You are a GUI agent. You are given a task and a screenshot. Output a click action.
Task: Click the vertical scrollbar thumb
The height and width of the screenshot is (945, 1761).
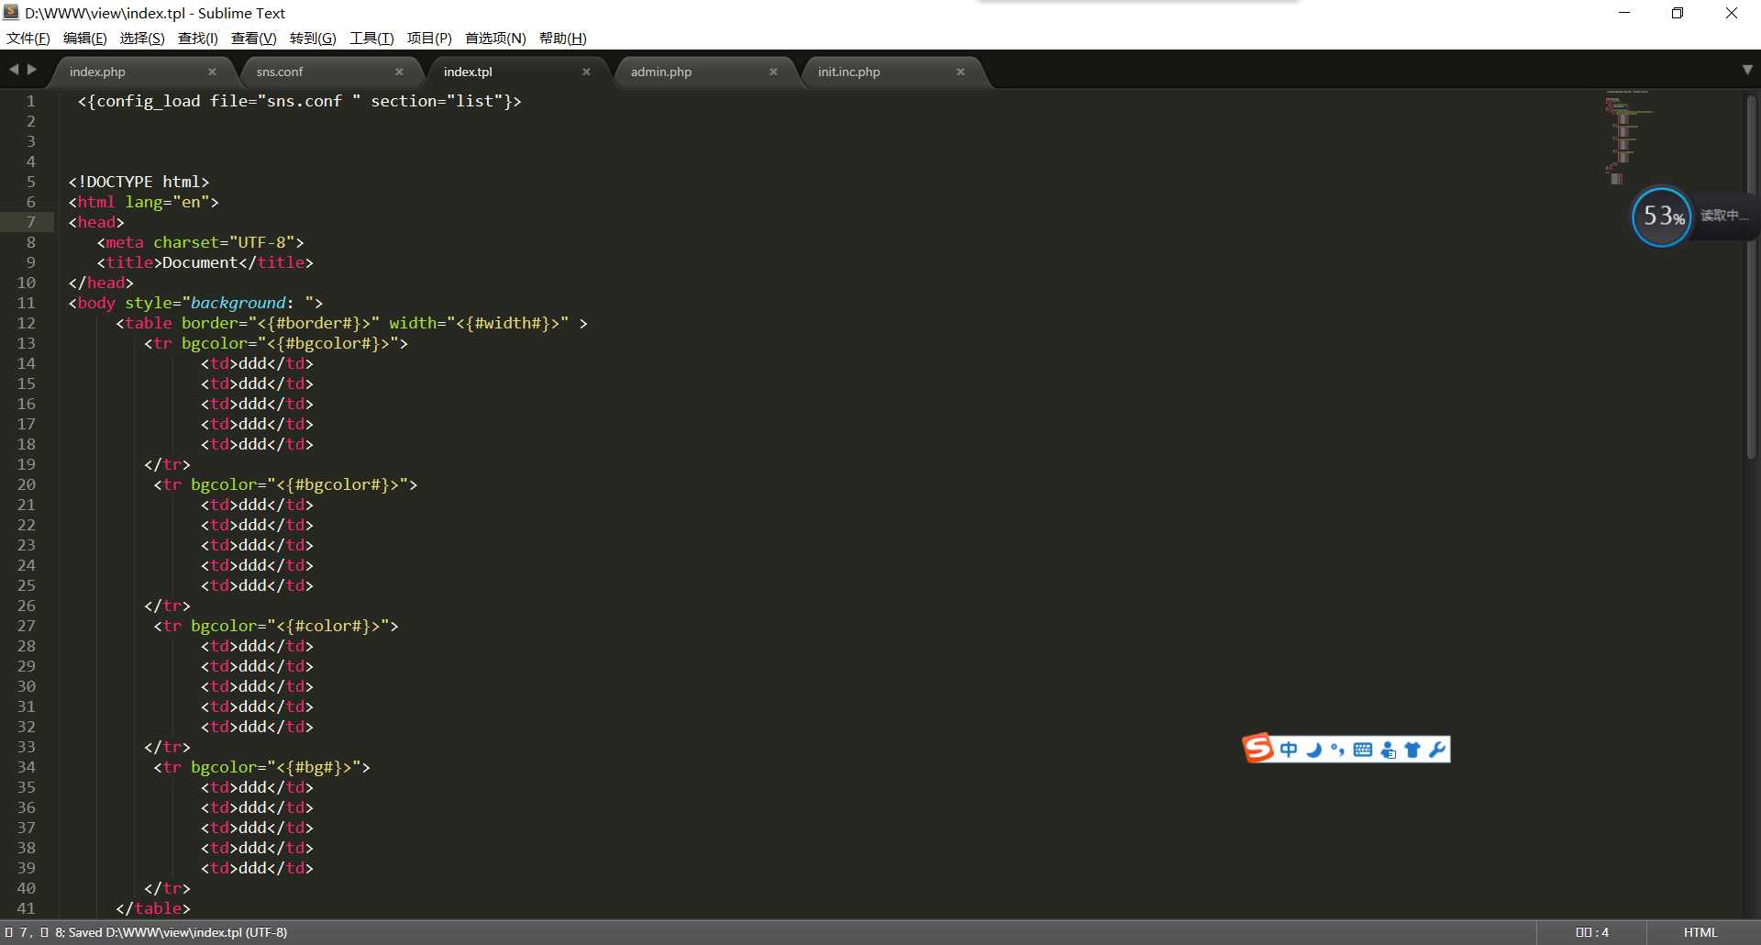[1751, 275]
